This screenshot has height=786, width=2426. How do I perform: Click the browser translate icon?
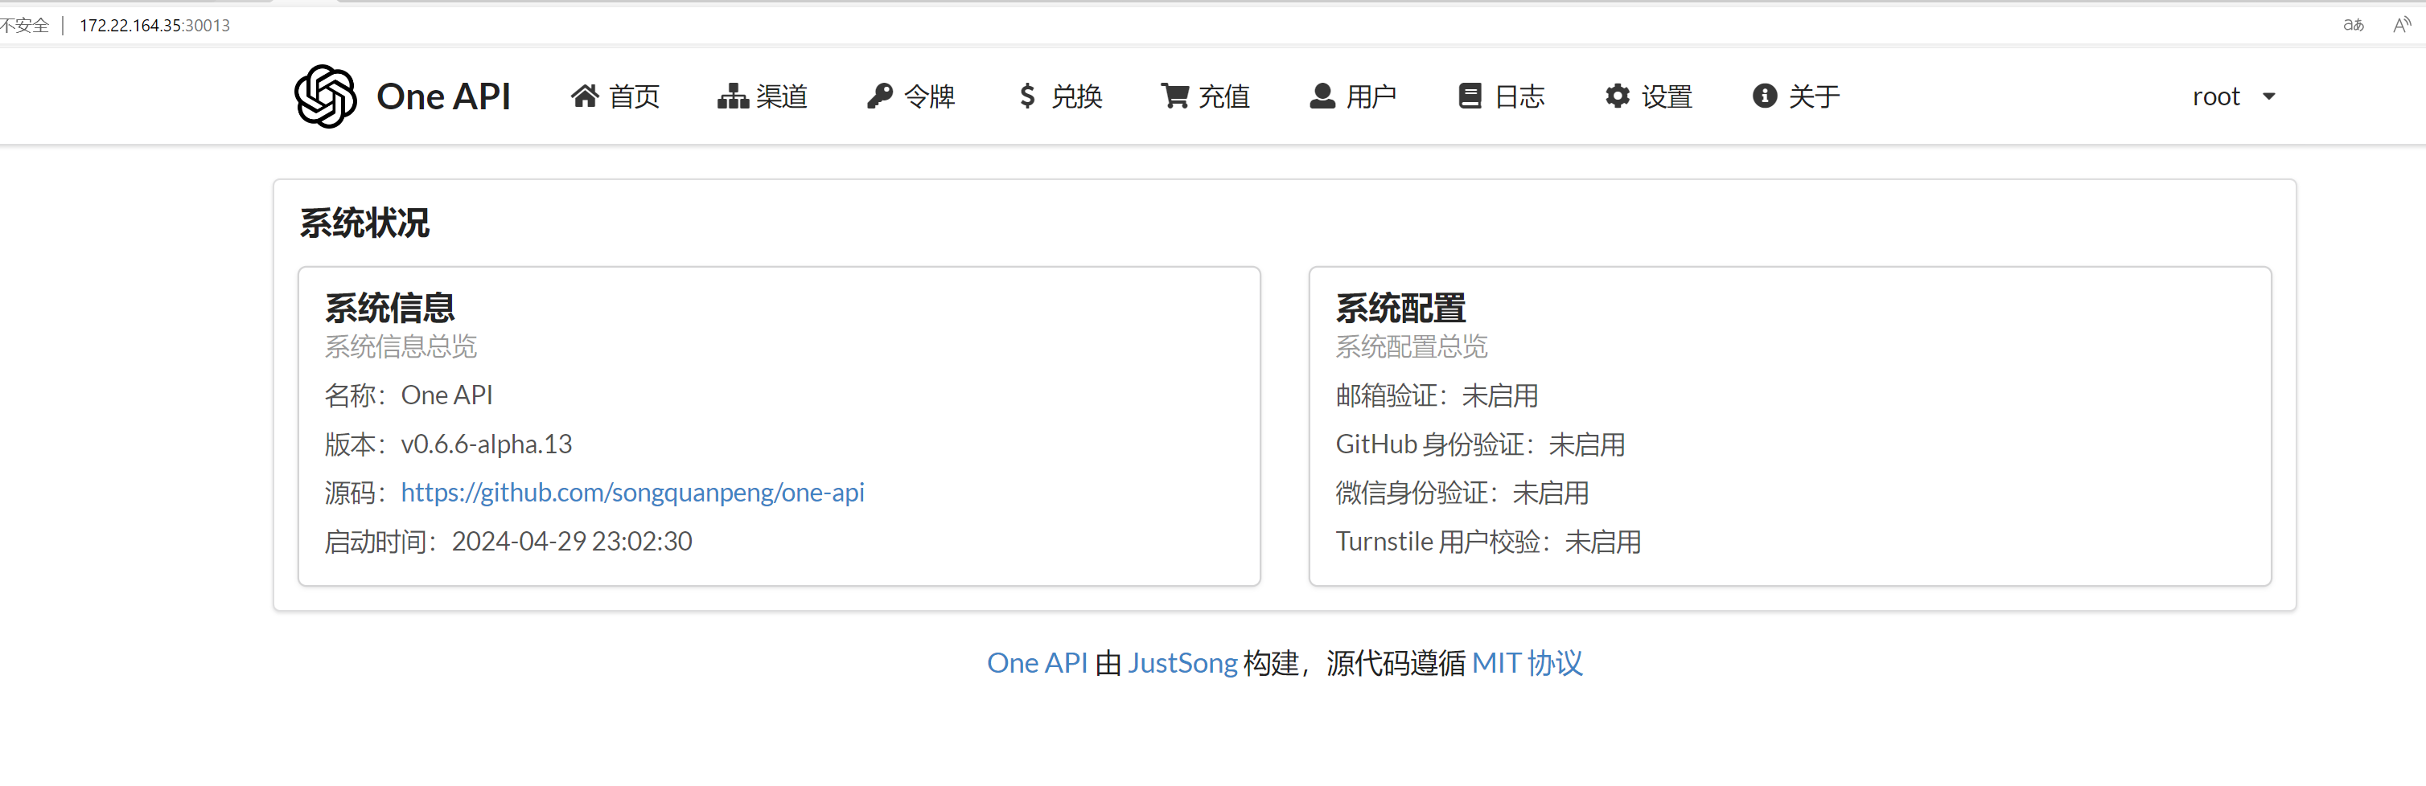point(2353,26)
